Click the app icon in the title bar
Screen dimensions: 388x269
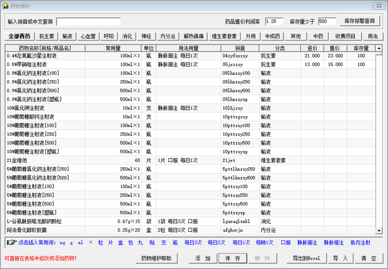click(x=5, y=6)
